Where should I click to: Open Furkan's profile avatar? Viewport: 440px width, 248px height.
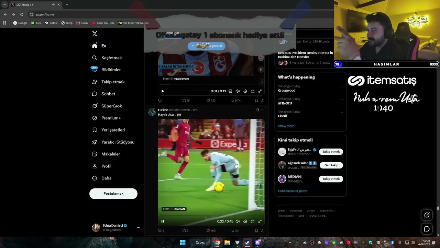152,112
